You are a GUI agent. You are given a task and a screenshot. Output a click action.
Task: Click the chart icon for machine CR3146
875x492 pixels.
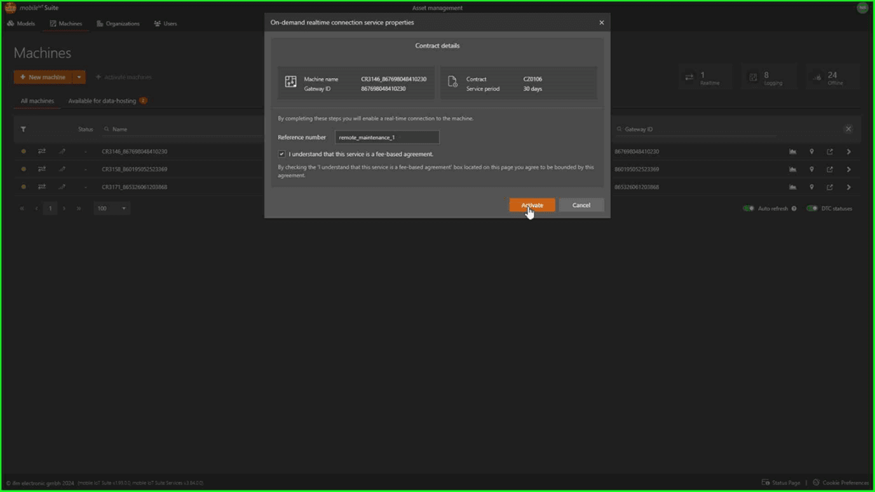click(792, 152)
